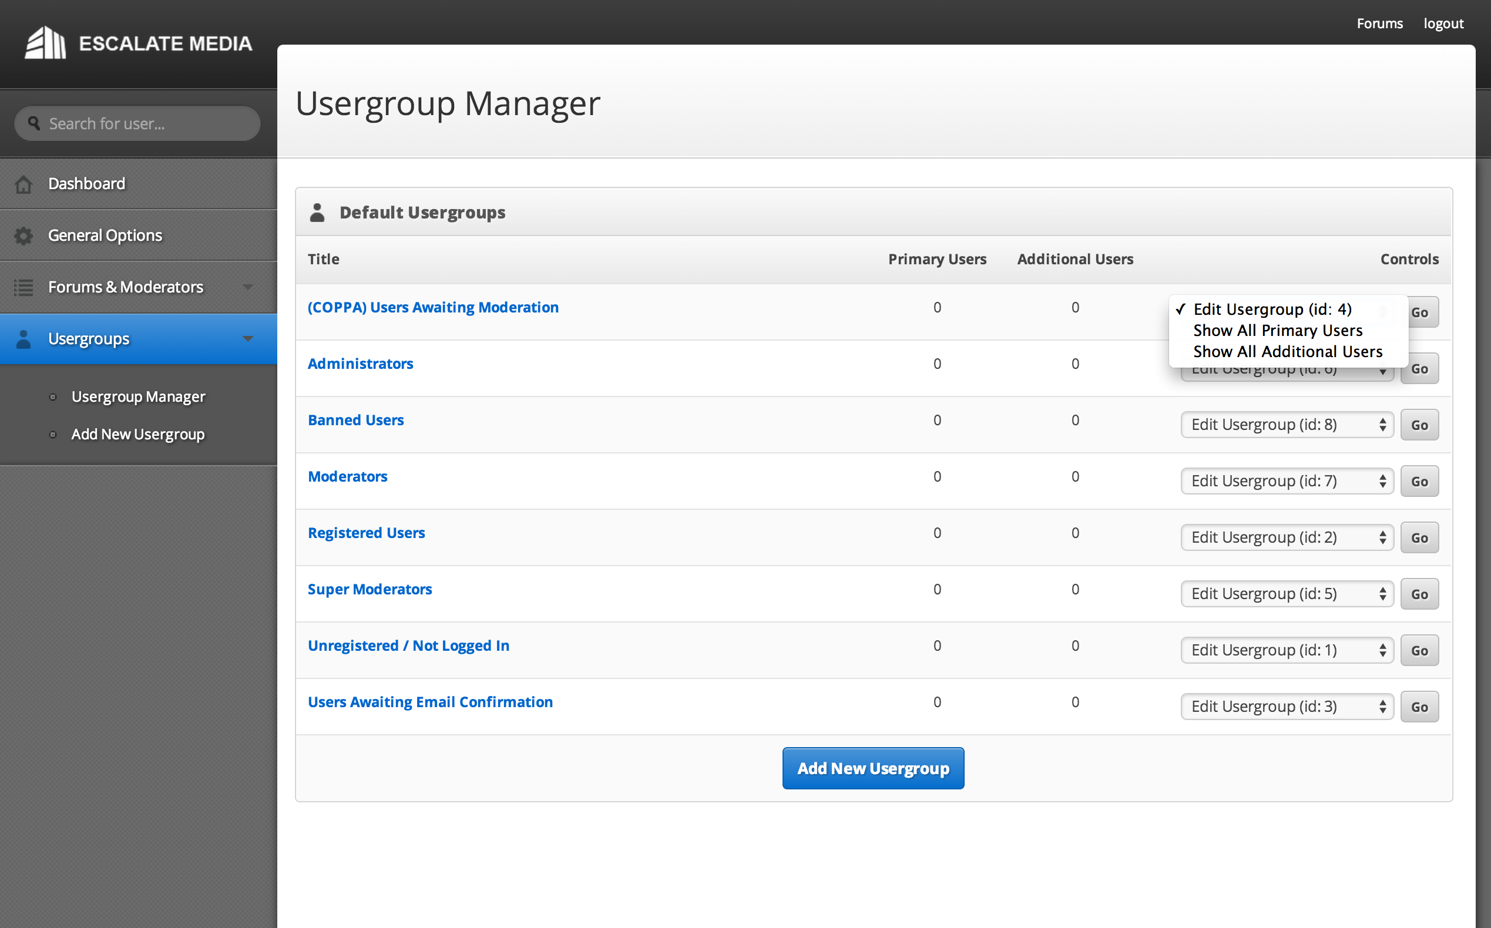
Task: Select Show All Primary Users option
Action: point(1277,330)
